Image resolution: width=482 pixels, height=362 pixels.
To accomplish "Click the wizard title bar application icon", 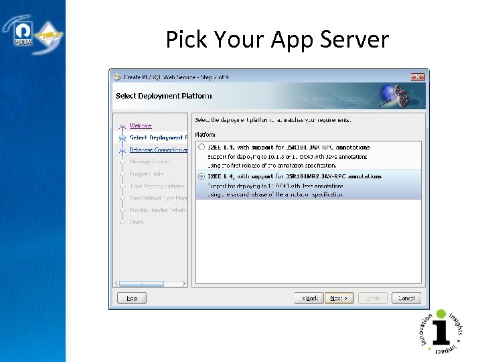I will pos(117,77).
